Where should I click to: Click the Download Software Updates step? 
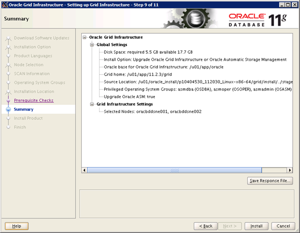coord(41,38)
